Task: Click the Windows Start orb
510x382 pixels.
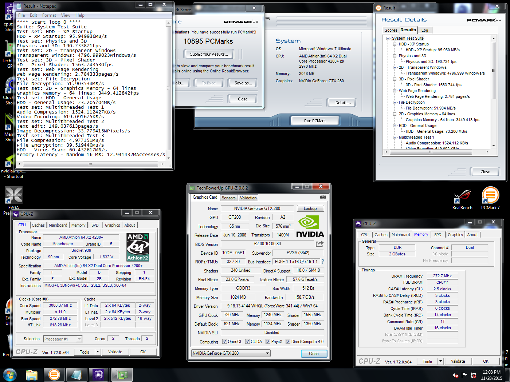Action: (x=10, y=375)
